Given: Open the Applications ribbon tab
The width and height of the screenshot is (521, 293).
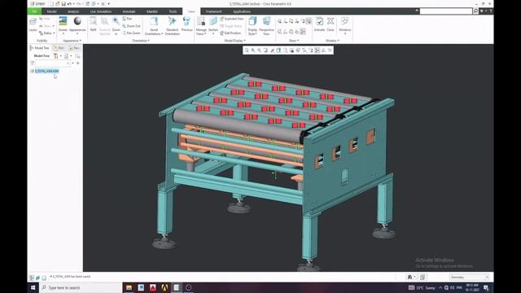Looking at the screenshot, I should (x=242, y=11).
